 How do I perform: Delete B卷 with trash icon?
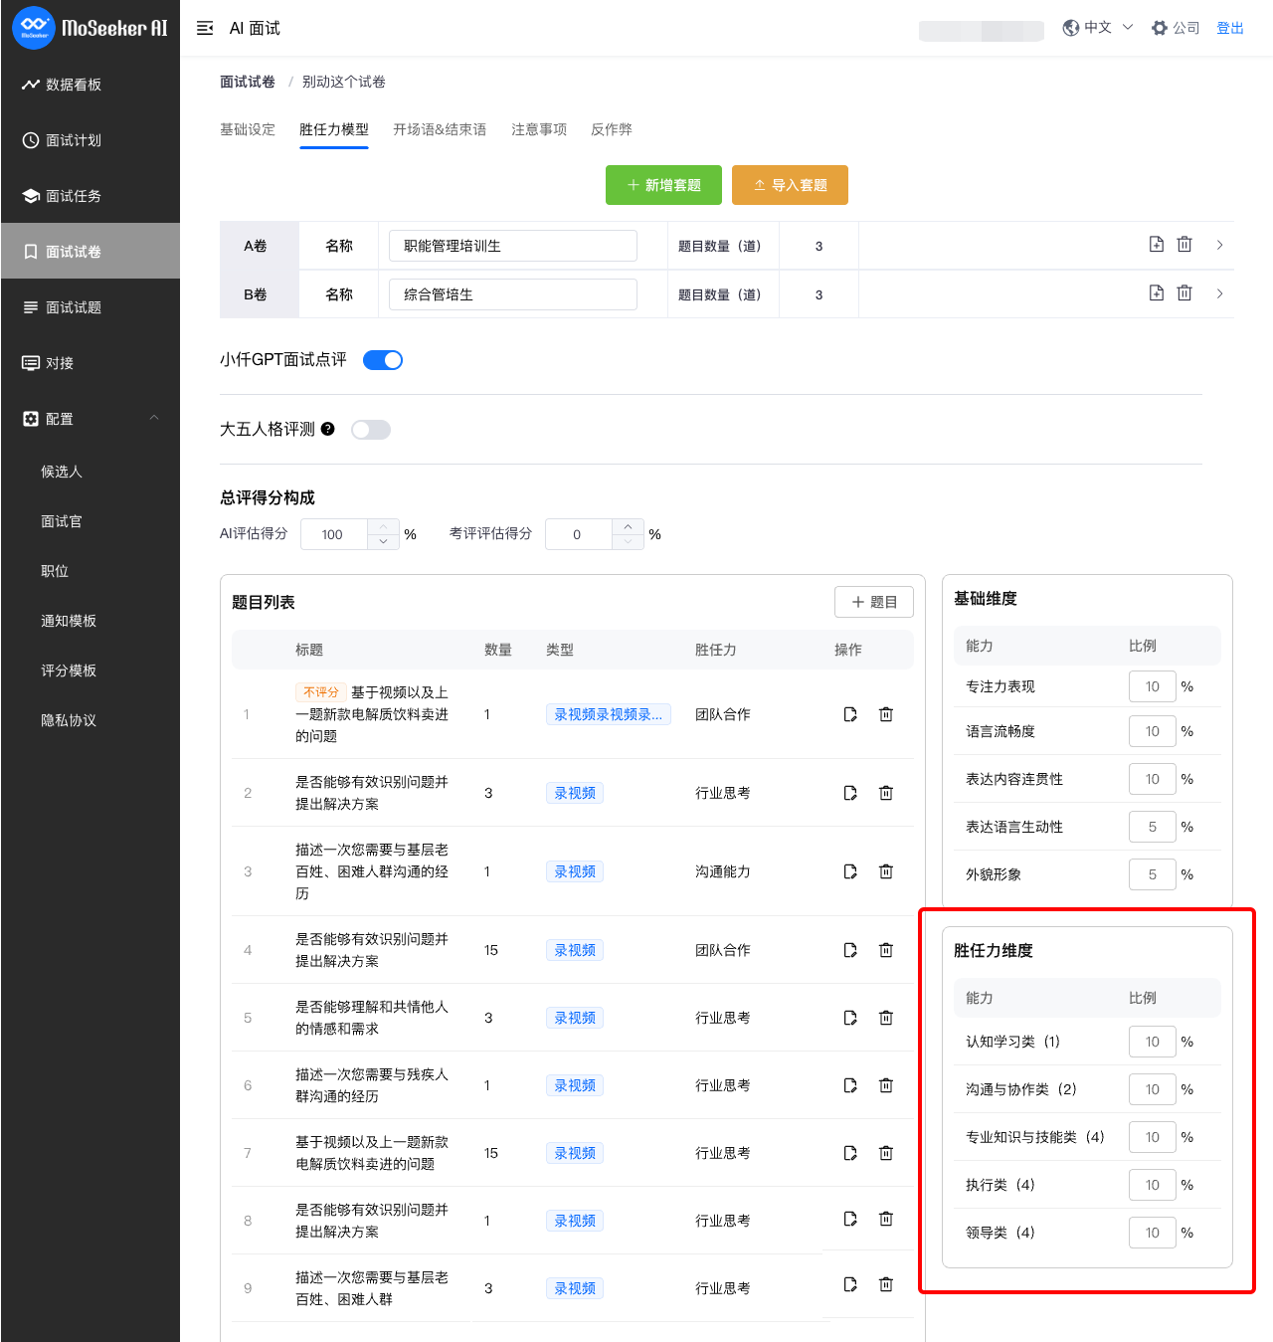(x=1184, y=293)
